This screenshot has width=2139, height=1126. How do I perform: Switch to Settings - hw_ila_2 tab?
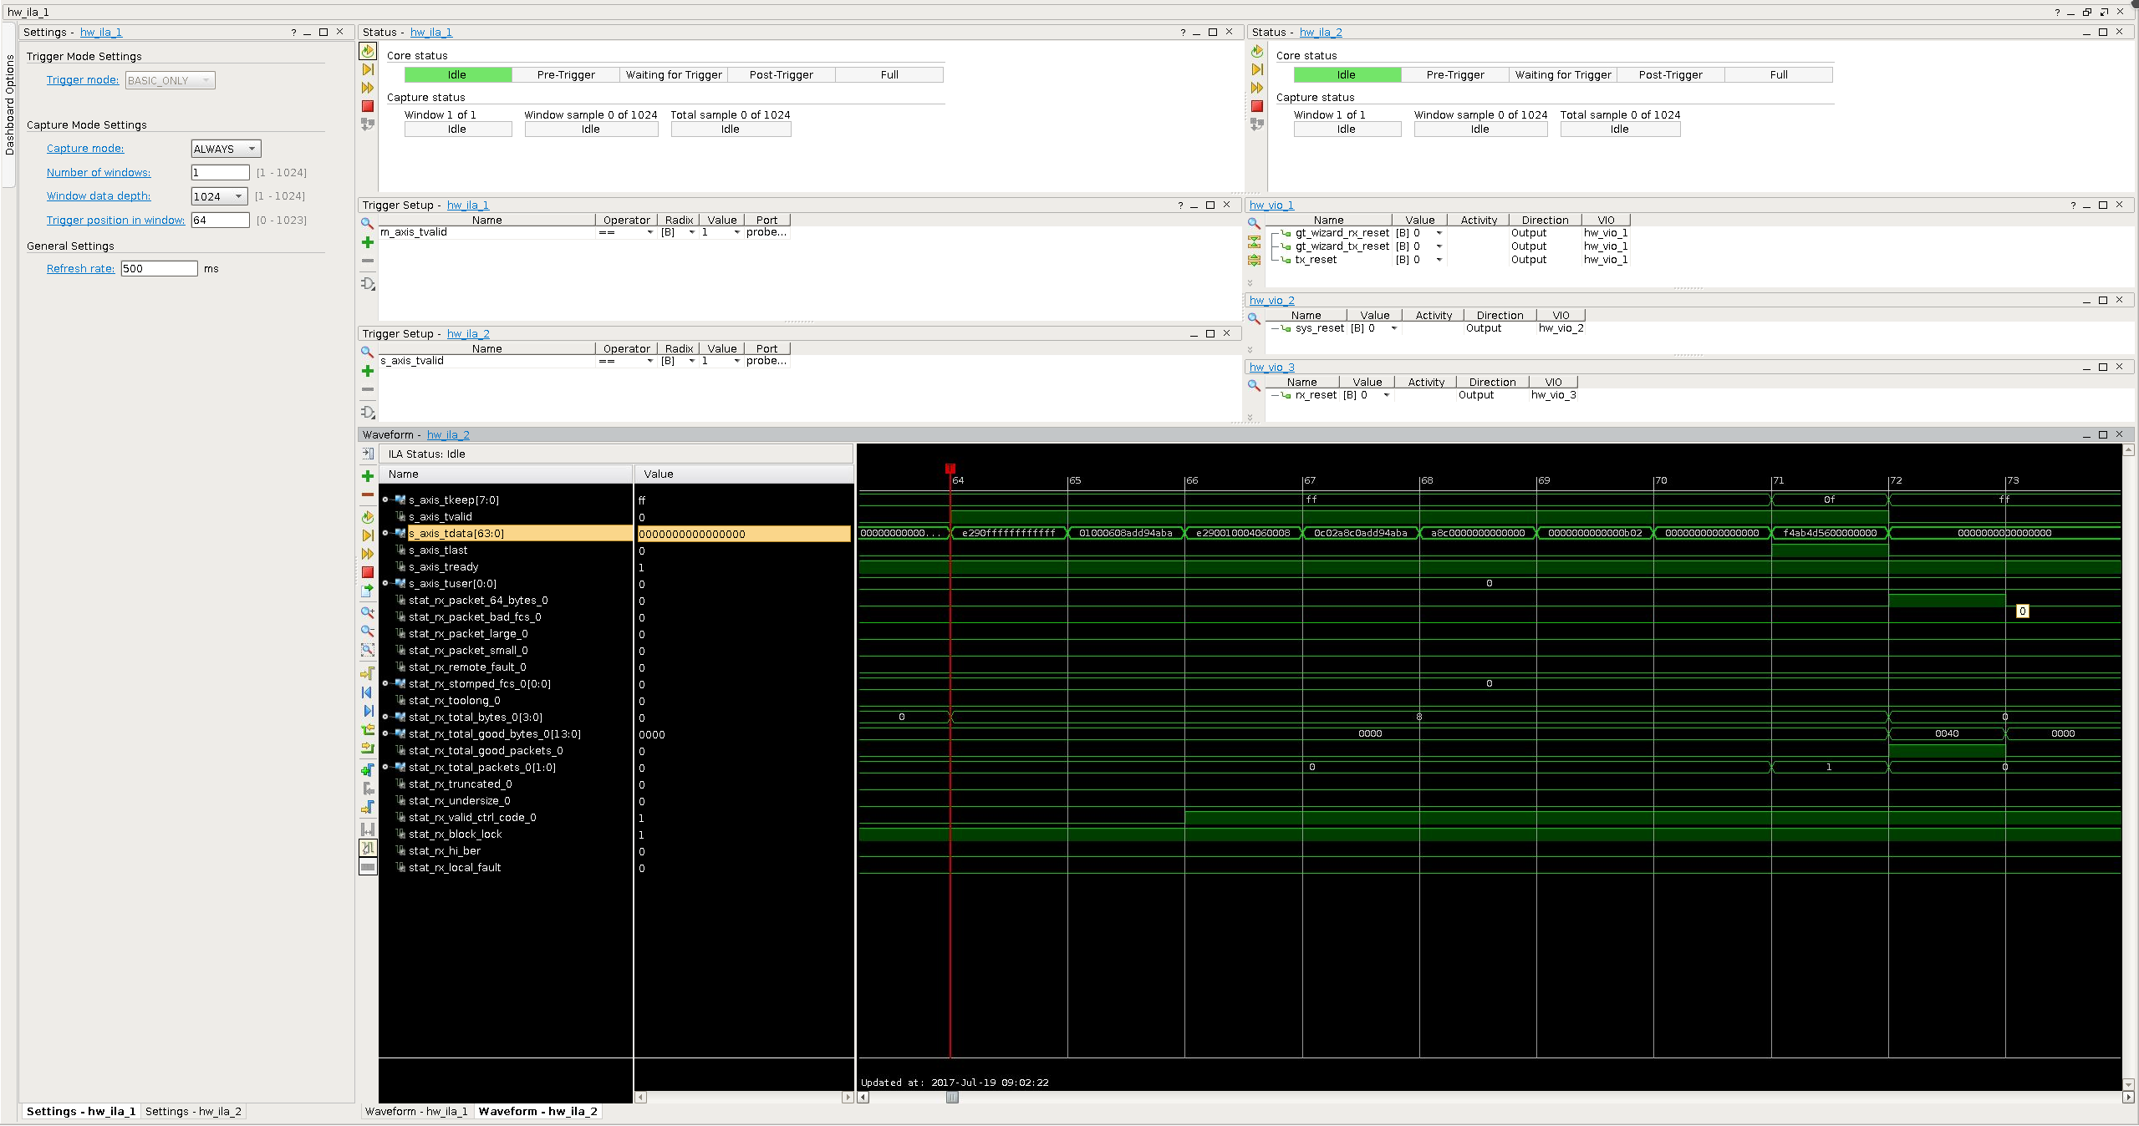click(193, 1111)
